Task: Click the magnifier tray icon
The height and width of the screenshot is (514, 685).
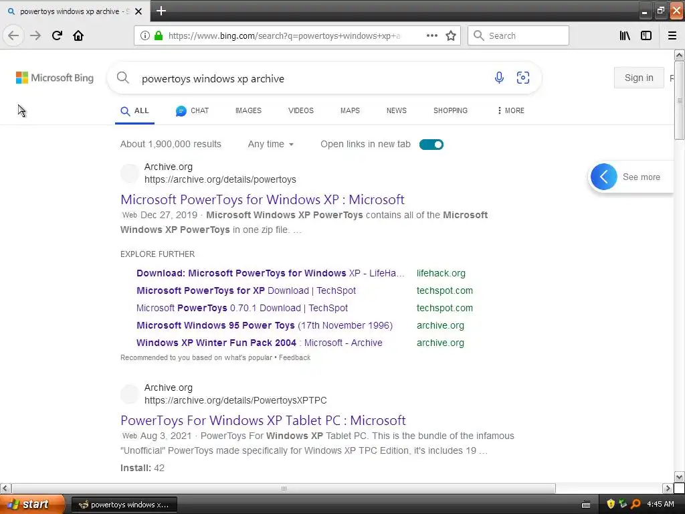Action: (x=635, y=504)
